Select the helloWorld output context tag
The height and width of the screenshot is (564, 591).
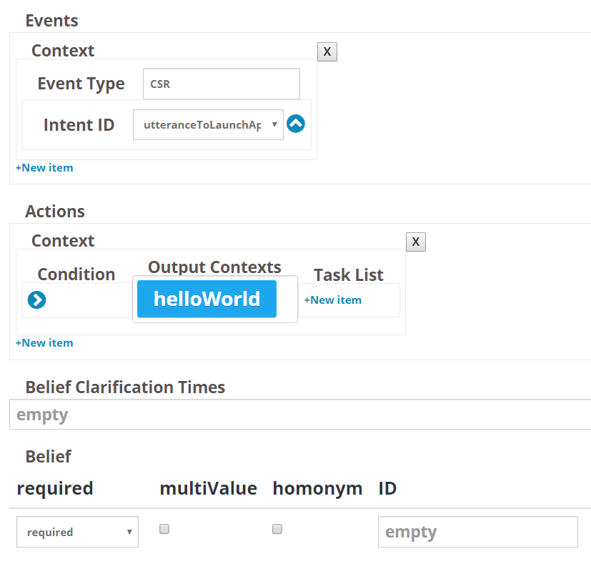pos(207,299)
